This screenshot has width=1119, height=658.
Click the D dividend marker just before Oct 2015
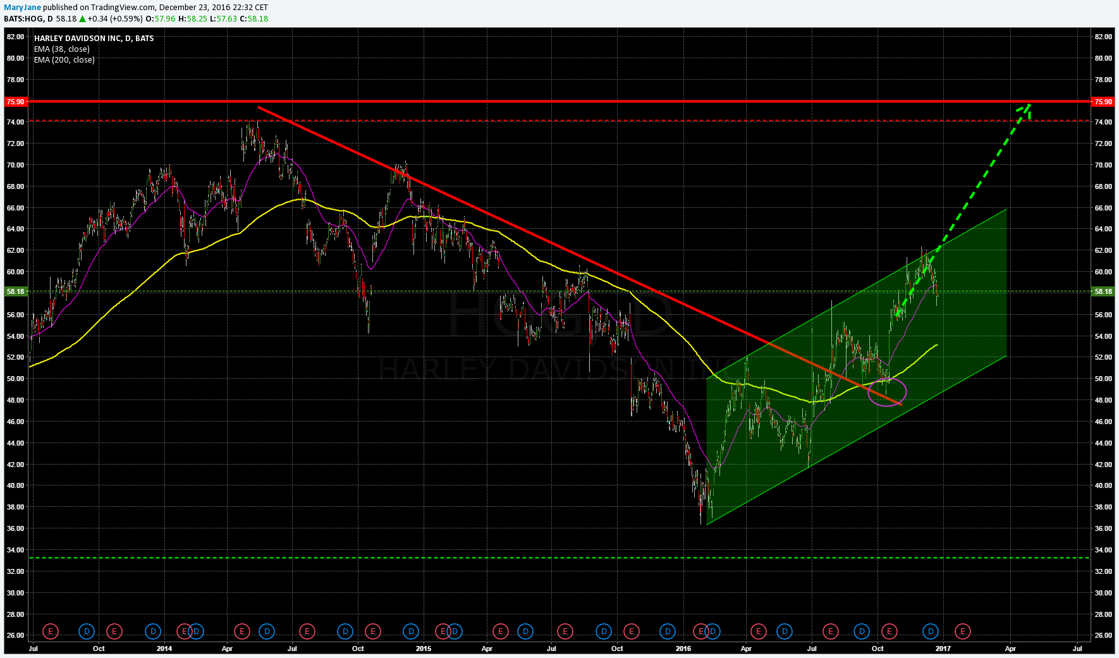point(604,631)
